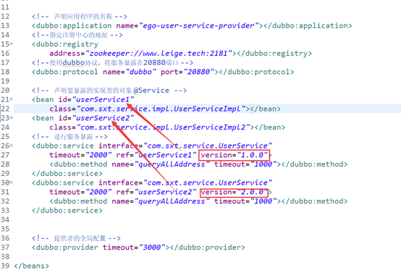Collapse the dubbo:service fold at line 26
Viewport: 401px width, 270px height.
coord(12,145)
